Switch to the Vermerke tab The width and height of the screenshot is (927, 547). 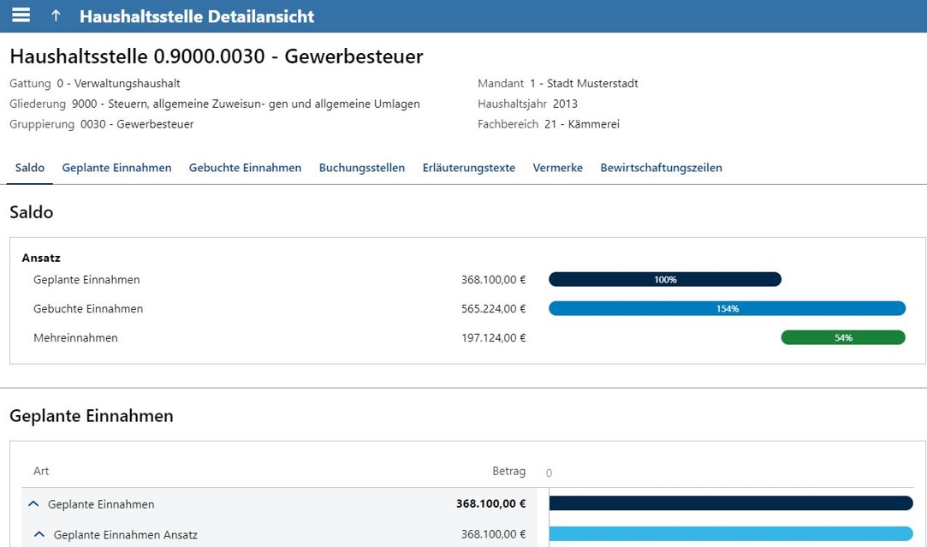[x=557, y=168]
